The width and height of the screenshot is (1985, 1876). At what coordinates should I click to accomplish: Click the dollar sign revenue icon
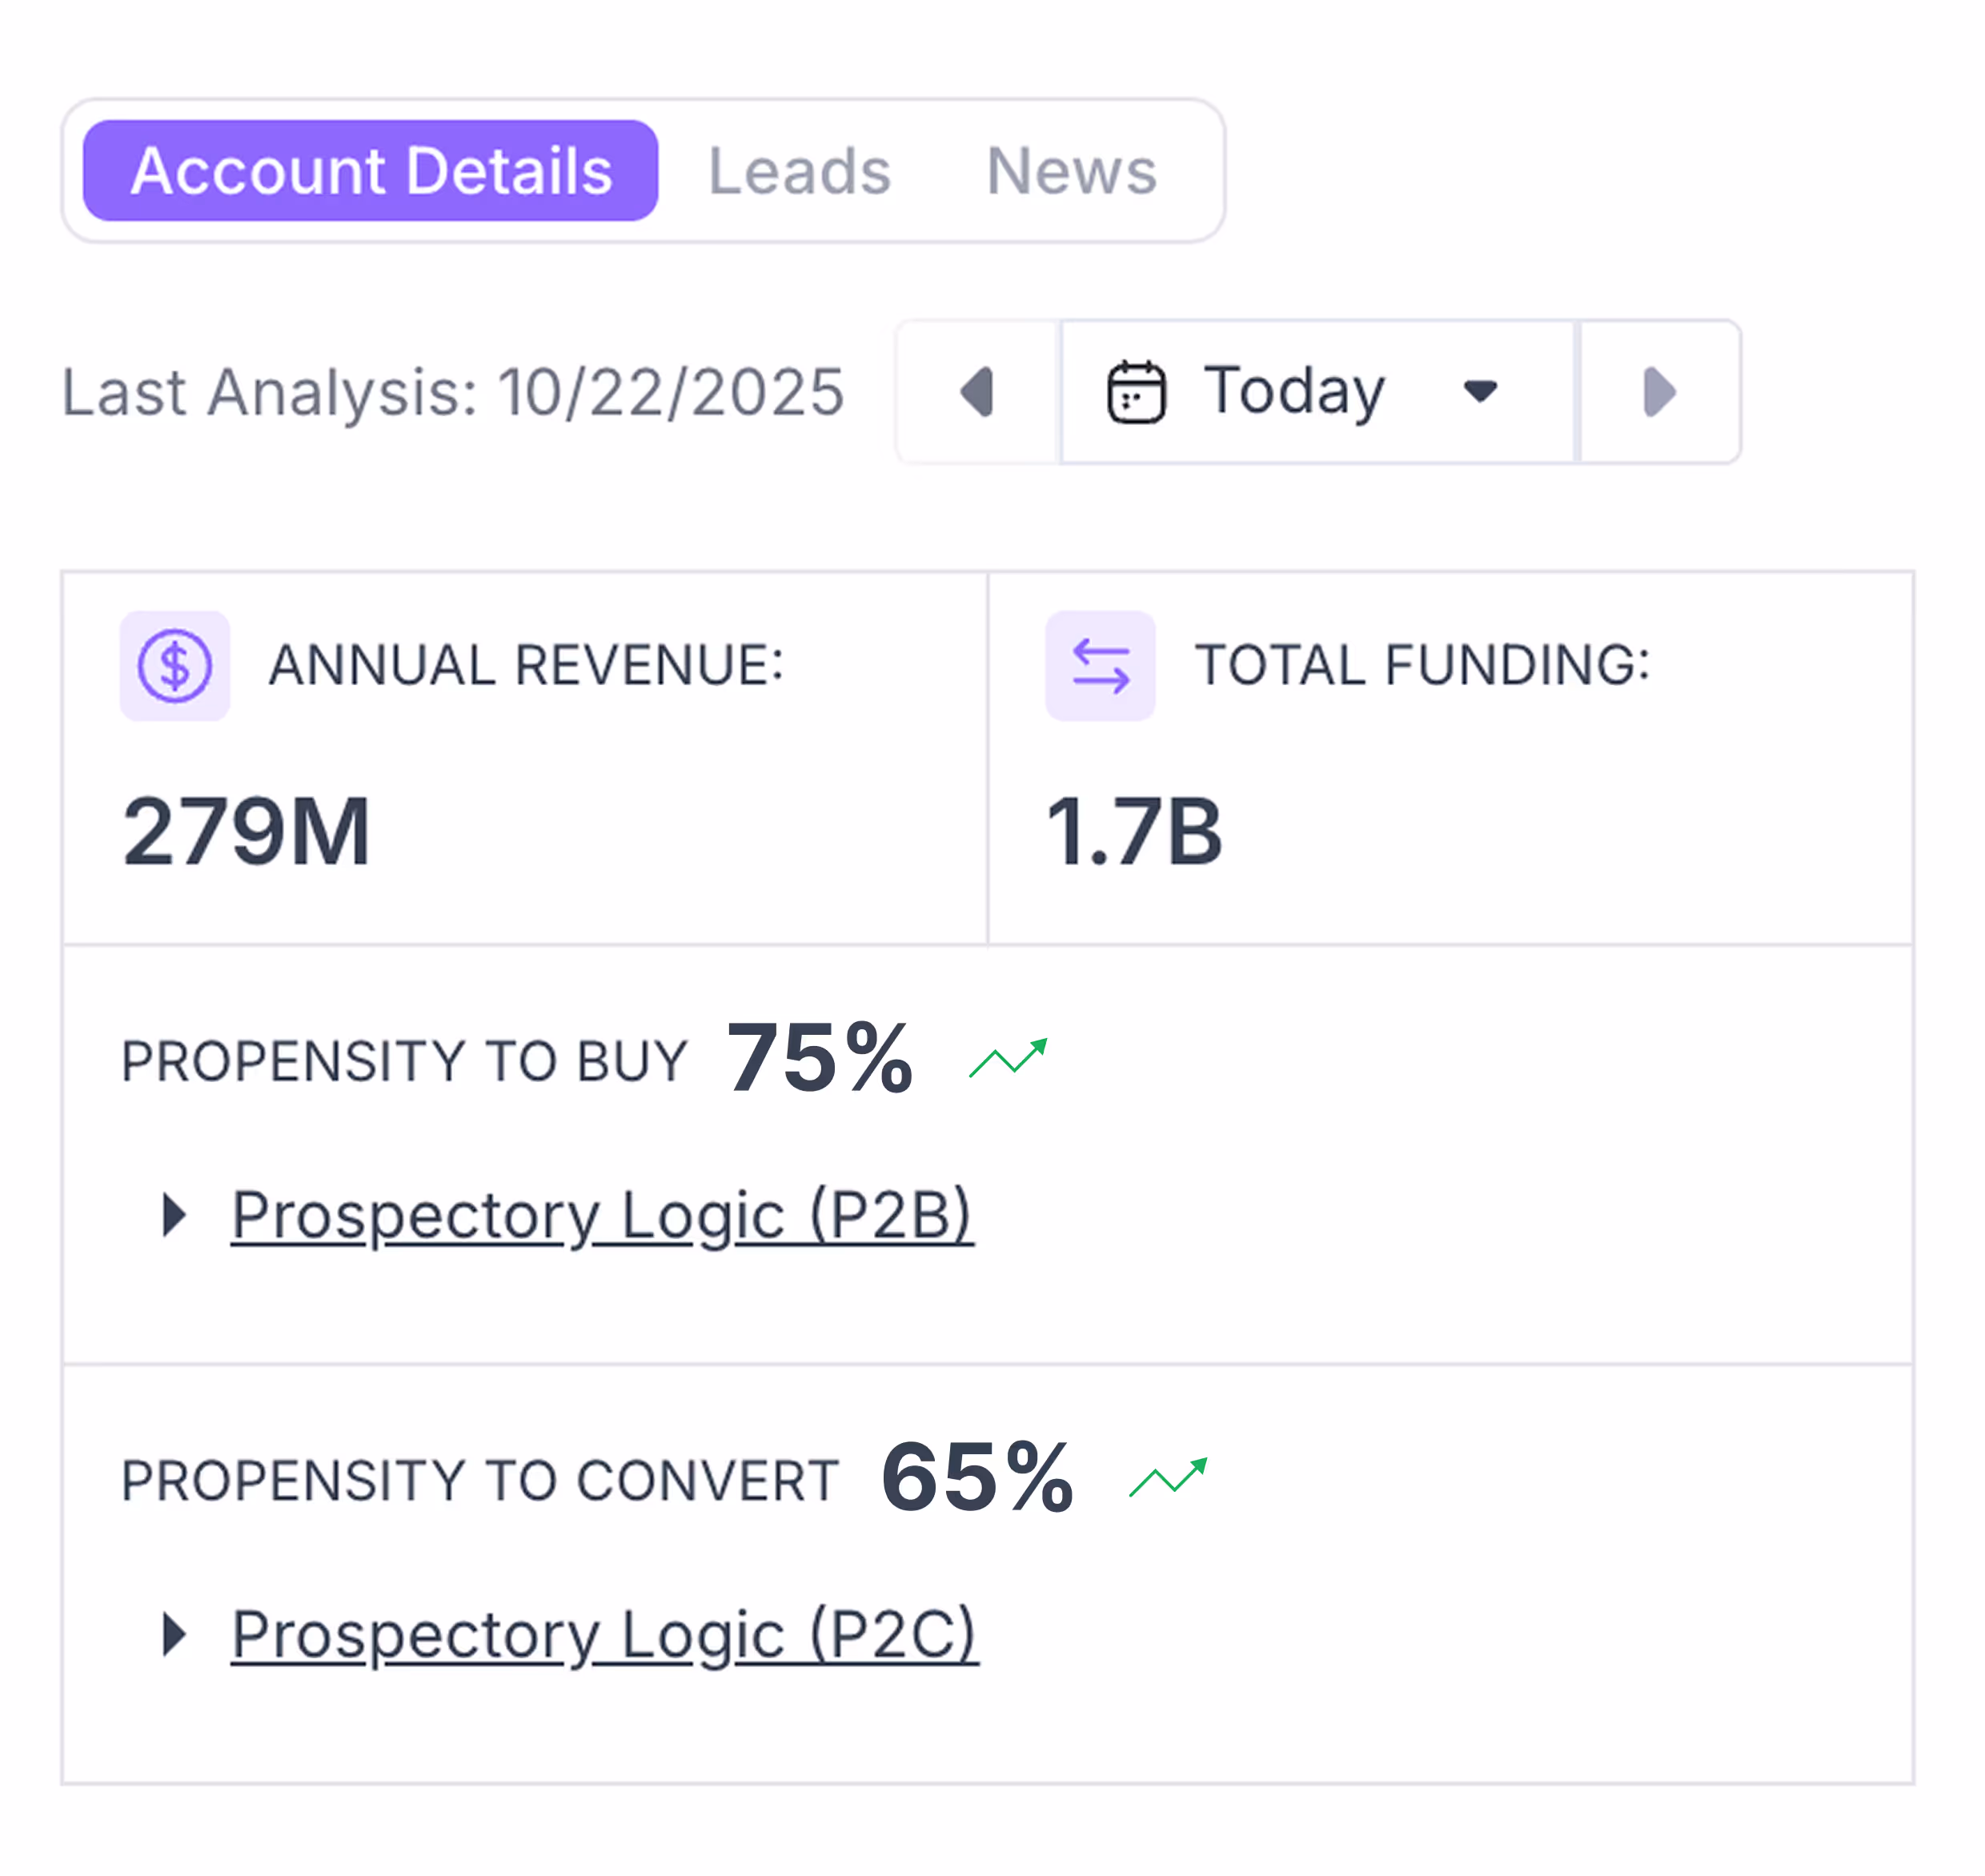[175, 666]
